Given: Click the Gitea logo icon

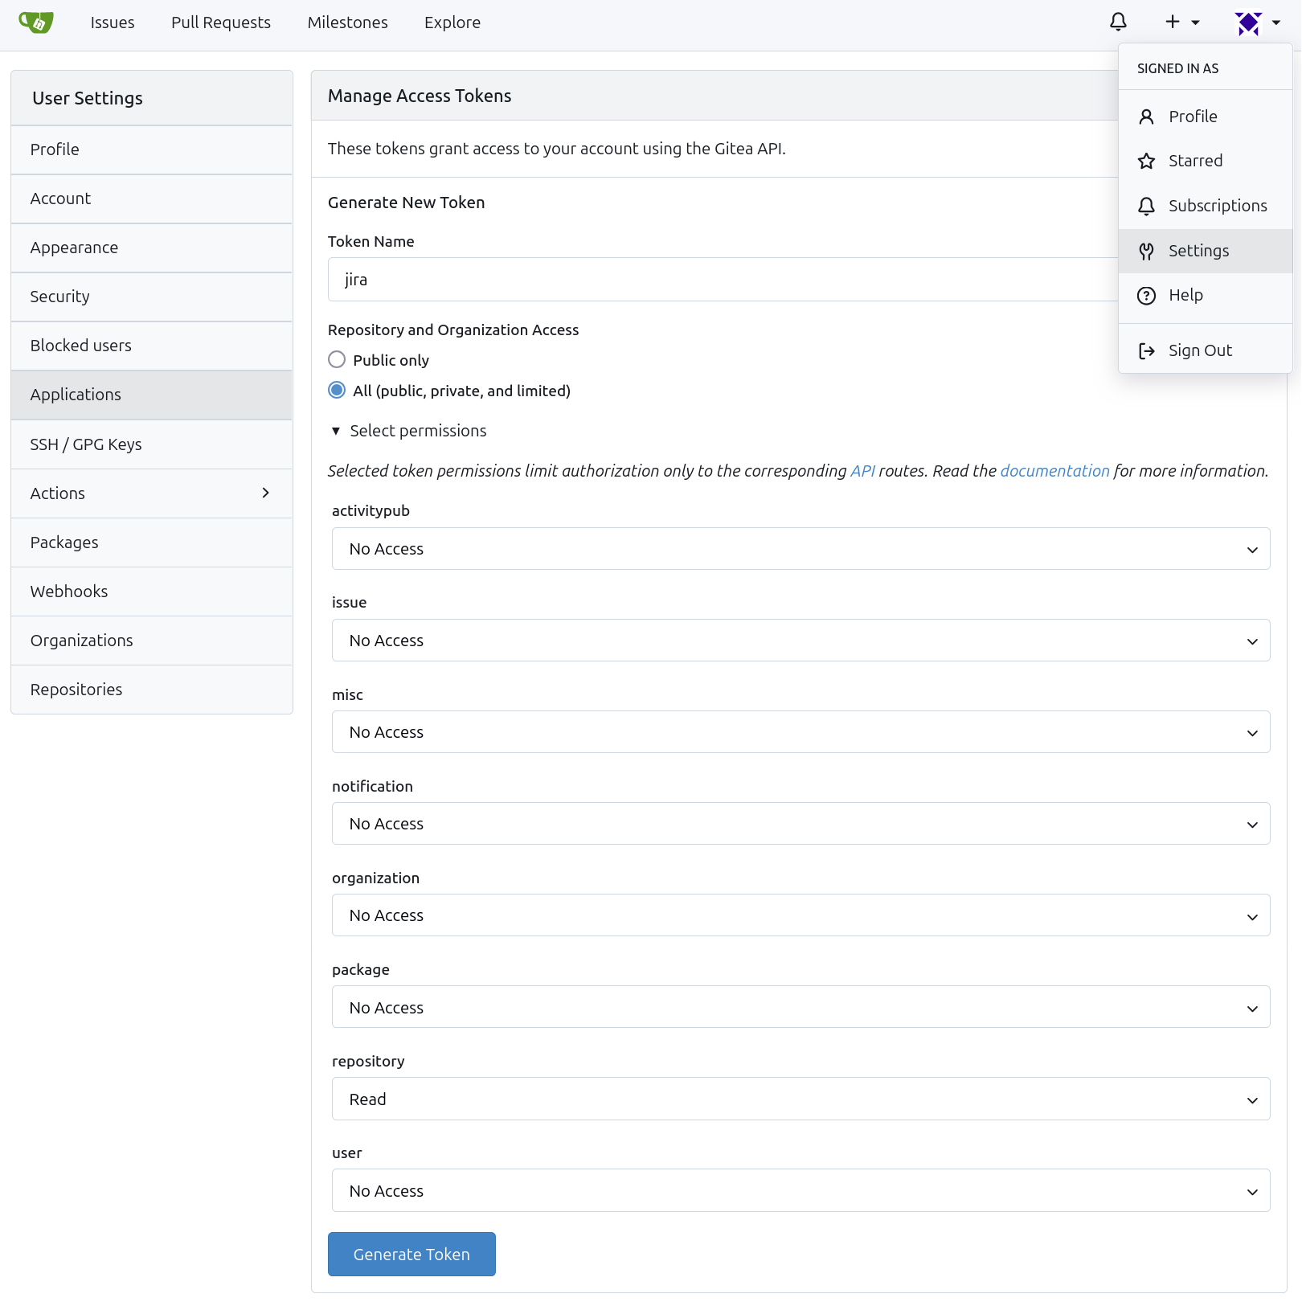Looking at the screenshot, I should 36,23.
